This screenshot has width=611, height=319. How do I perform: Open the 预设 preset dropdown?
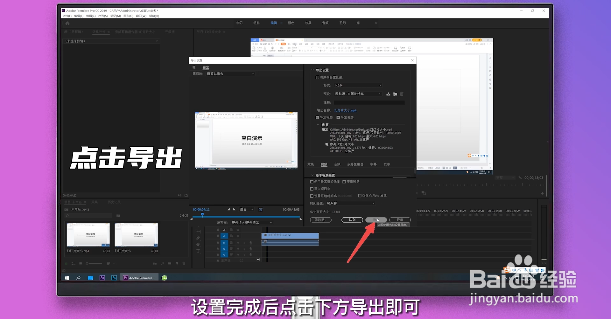click(x=358, y=94)
